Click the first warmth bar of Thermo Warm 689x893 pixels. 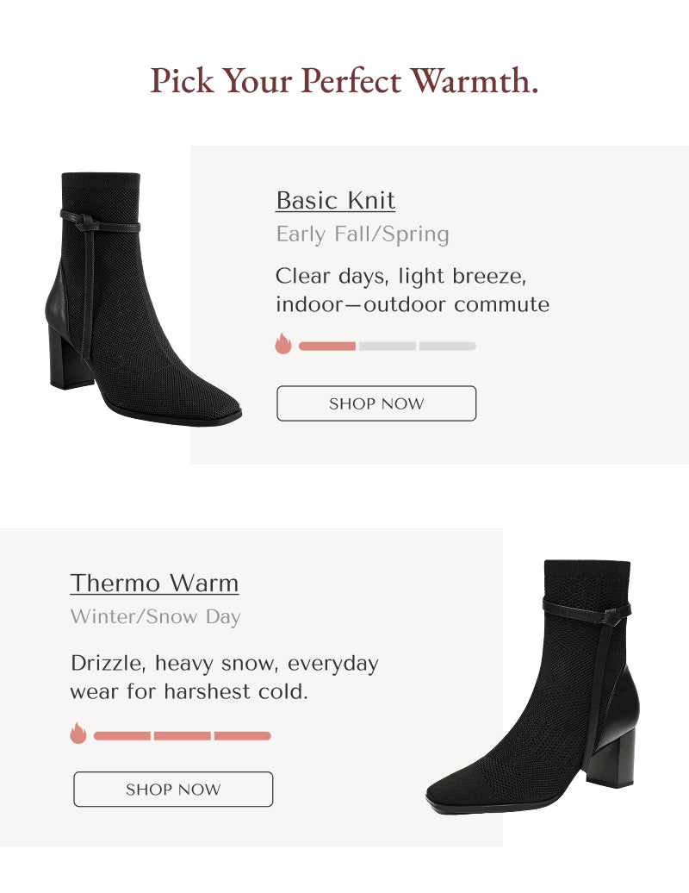pos(121,736)
